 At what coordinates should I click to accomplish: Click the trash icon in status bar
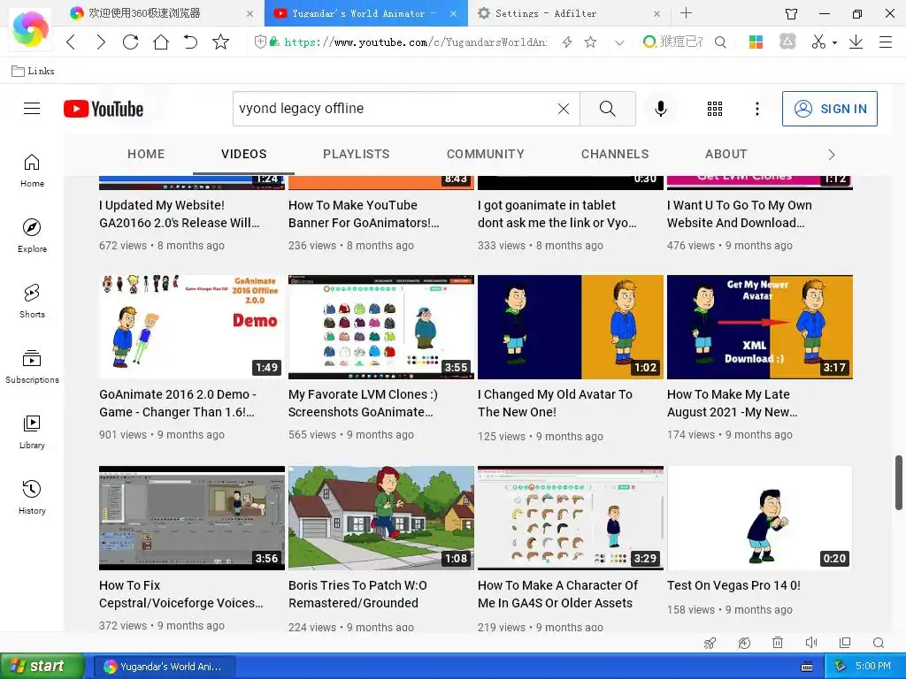coord(778,643)
